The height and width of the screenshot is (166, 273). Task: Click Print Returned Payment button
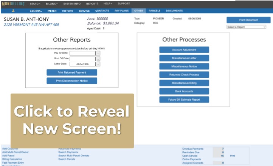(72, 72)
